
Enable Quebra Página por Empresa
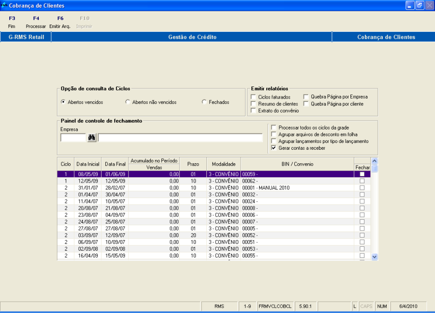(306, 97)
